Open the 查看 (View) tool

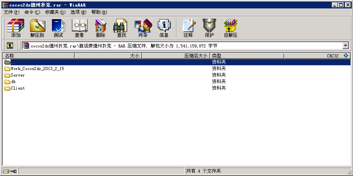coord(79,28)
